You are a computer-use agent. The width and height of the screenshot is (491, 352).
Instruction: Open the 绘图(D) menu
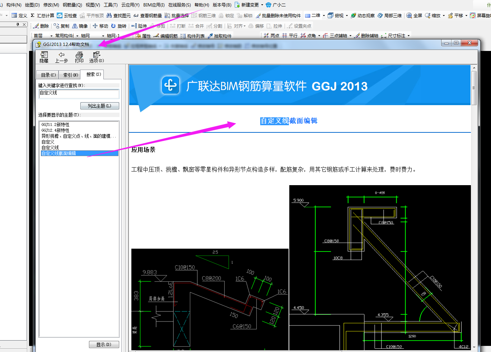click(32, 5)
